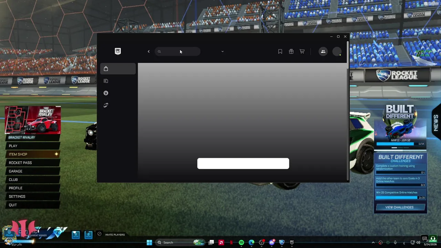The height and width of the screenshot is (248, 441).
Task: Click the microphone tray icon
Action: coord(395,242)
